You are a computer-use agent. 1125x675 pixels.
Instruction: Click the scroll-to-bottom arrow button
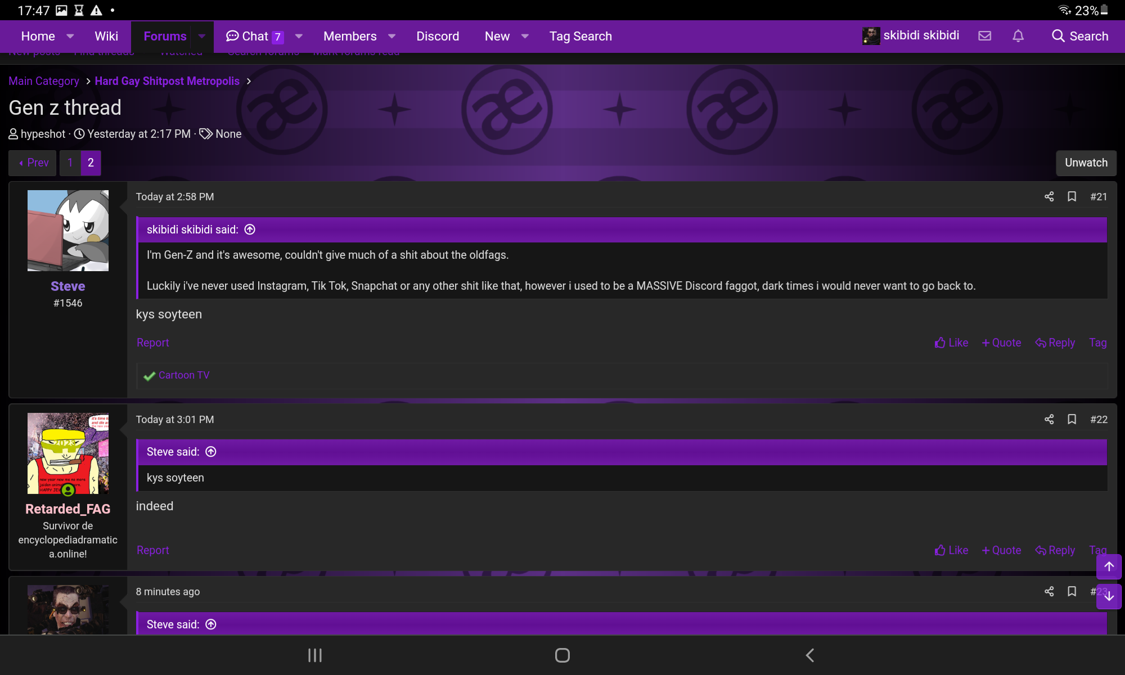pos(1109,596)
